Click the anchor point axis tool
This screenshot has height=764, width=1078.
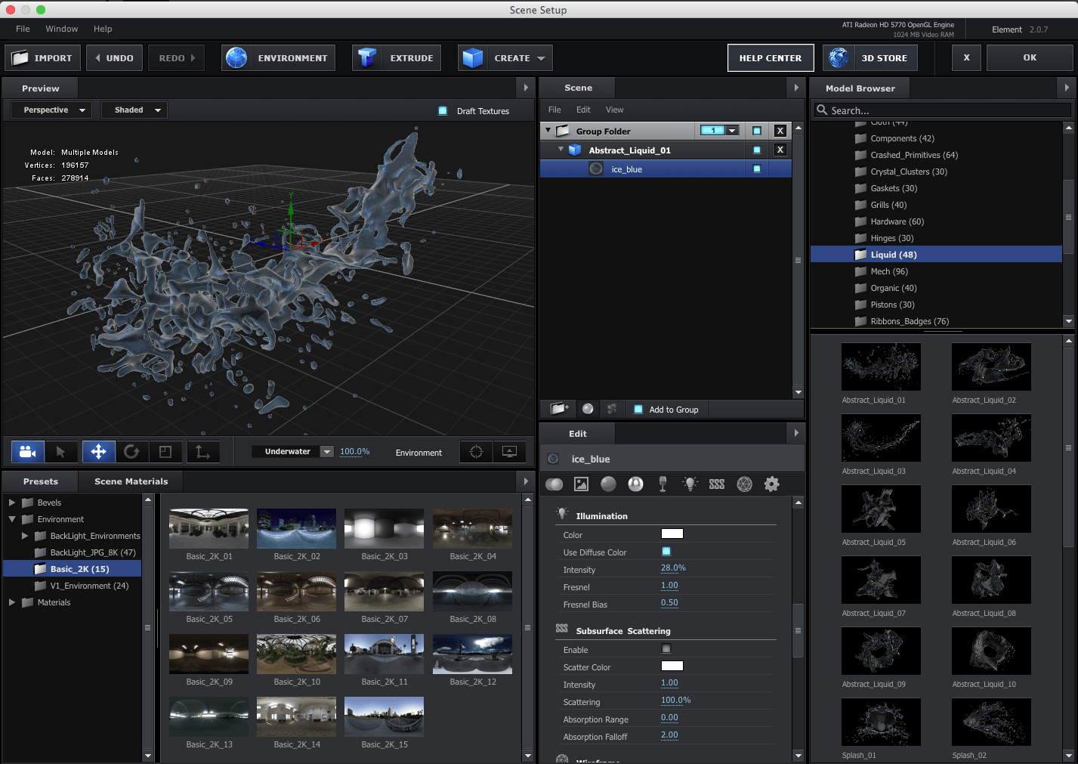203,452
